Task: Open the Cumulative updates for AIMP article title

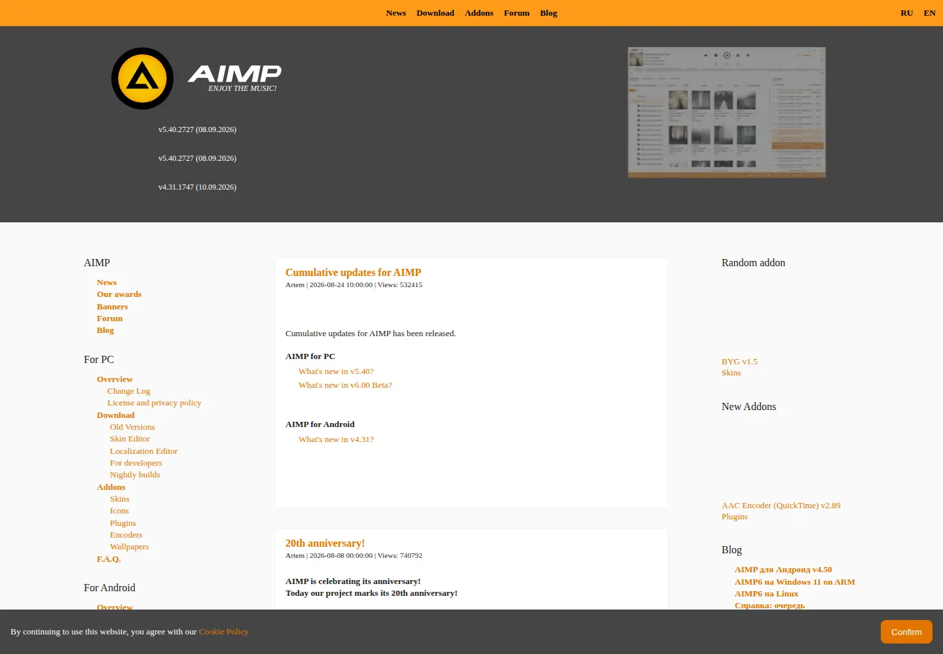Action: (x=353, y=273)
